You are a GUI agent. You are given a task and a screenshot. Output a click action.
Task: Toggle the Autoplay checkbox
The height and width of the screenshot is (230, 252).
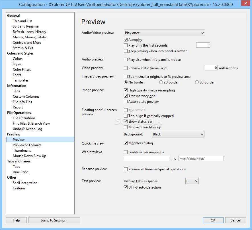[126, 39]
